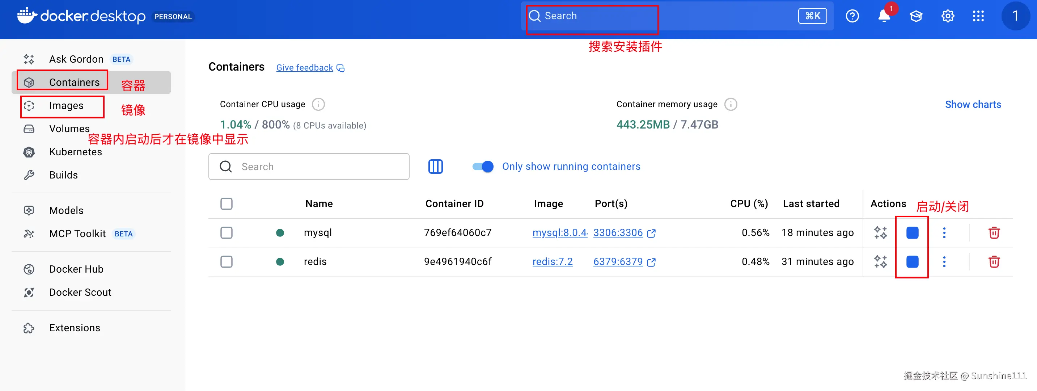
Task: Click the containers Search field
Action: [x=309, y=166]
